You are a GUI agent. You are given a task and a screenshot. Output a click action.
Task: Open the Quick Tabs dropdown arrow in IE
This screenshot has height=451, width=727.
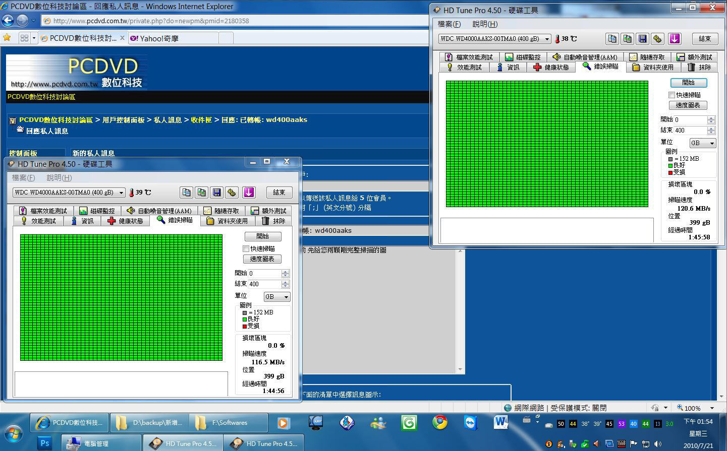(34, 38)
